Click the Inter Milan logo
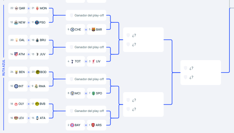 click(x=16, y=86)
